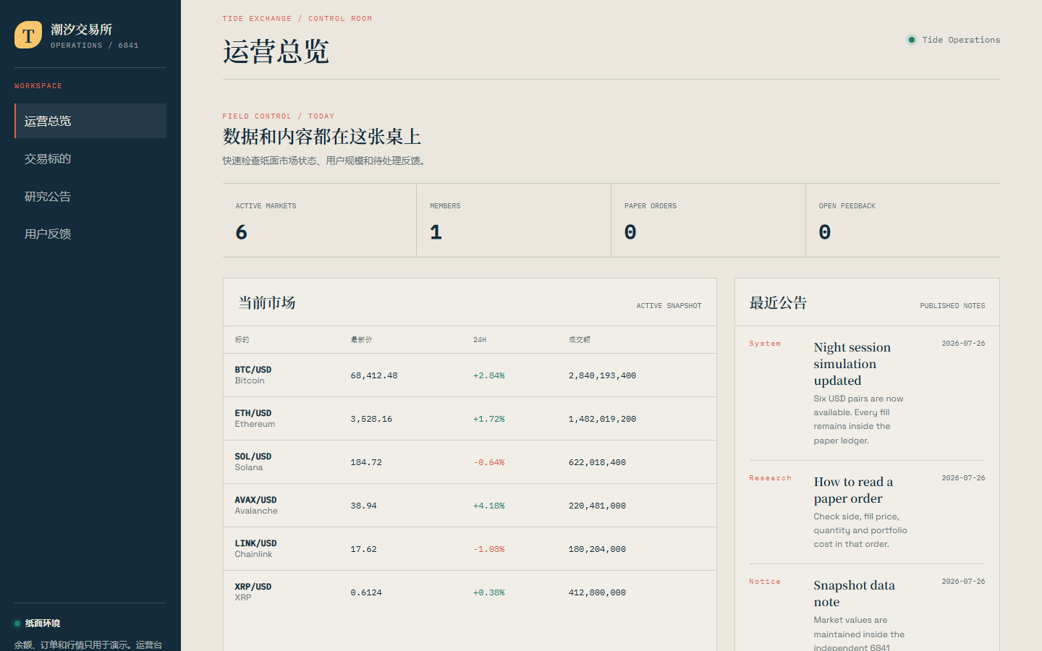This screenshot has width=1042, height=651.
Task: Click the Open Feedback stat card
Action: tap(903, 220)
